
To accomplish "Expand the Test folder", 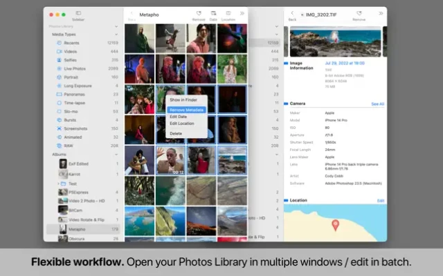I will [58, 184].
